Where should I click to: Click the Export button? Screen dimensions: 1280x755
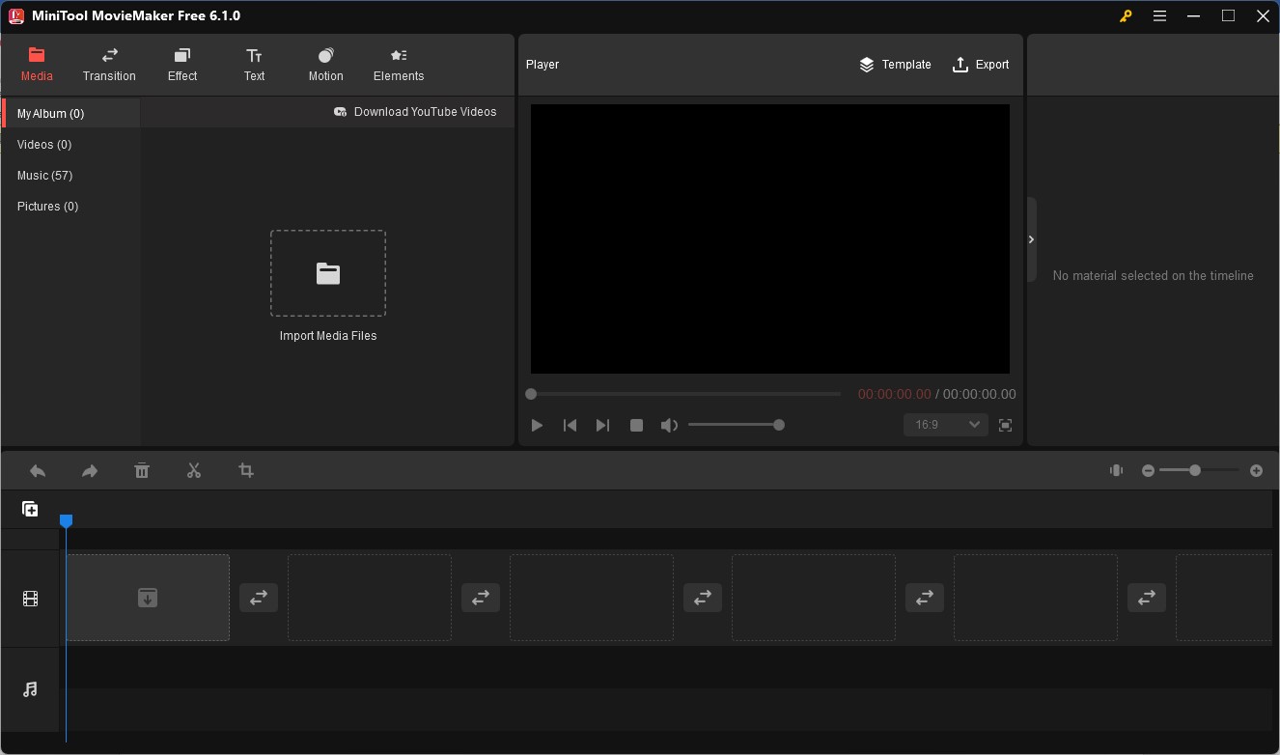(x=981, y=65)
